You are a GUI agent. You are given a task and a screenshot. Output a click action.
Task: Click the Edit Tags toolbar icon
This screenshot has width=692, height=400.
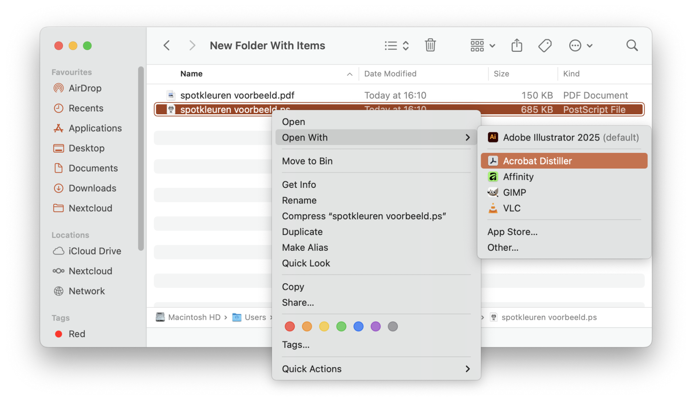point(545,45)
